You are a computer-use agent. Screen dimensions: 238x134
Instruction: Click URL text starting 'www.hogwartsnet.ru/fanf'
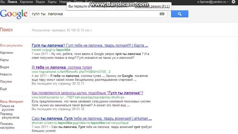[71, 72]
